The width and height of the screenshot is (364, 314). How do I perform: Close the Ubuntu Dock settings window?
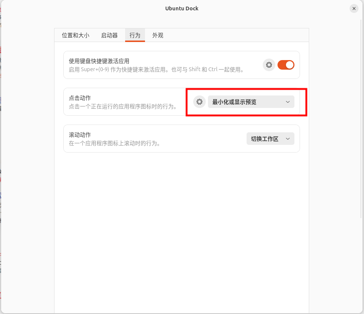(354, 8)
